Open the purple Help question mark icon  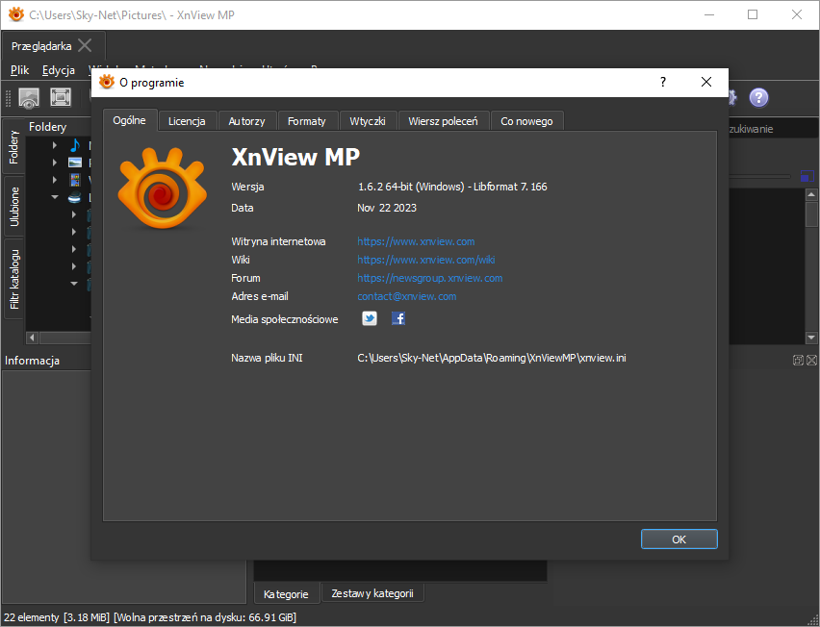click(758, 97)
